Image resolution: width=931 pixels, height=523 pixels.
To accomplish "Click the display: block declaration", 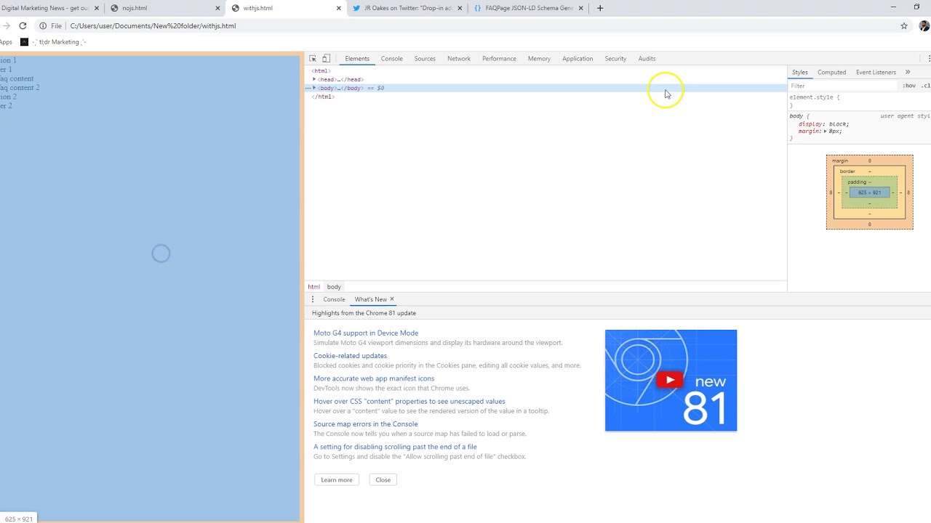I will tap(823, 124).
